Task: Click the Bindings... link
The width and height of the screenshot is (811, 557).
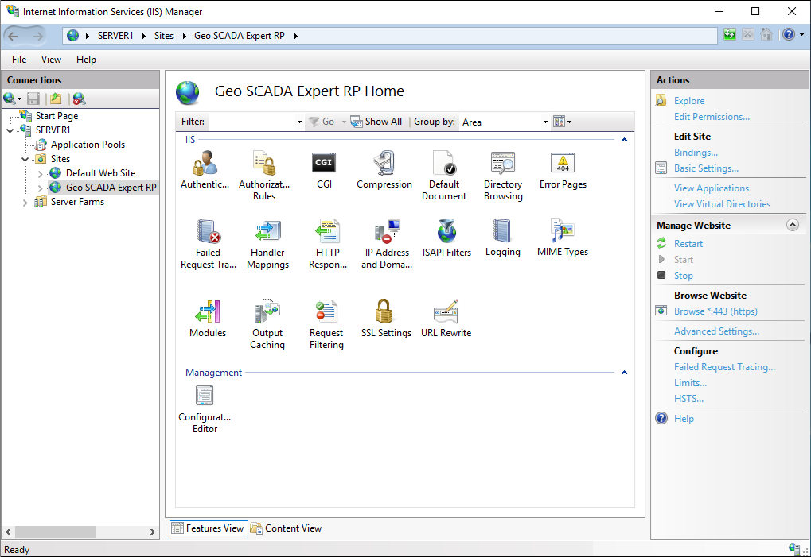Action: point(696,153)
